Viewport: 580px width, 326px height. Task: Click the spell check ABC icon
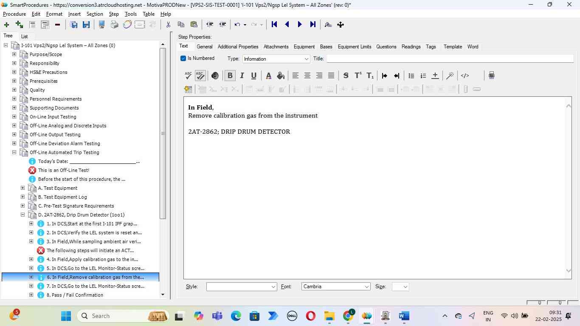click(x=189, y=76)
